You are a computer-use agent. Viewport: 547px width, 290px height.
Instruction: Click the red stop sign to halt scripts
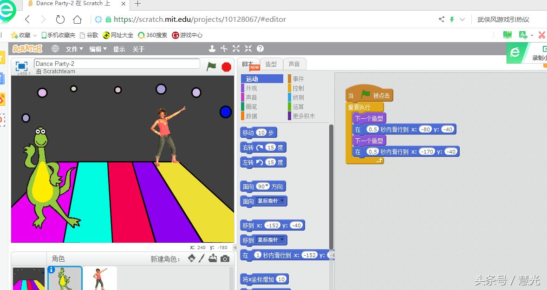click(x=226, y=67)
